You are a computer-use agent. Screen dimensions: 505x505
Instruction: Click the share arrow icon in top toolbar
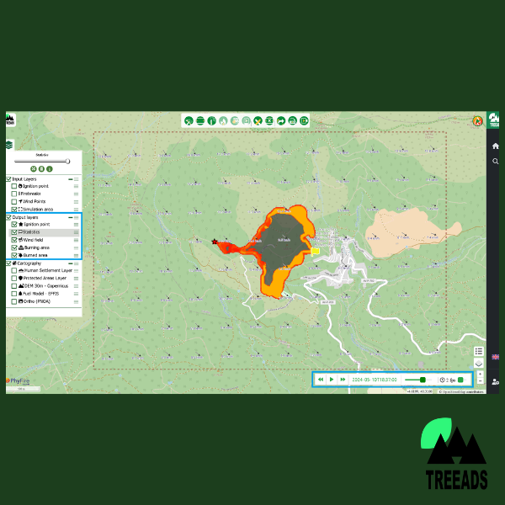tap(280, 121)
